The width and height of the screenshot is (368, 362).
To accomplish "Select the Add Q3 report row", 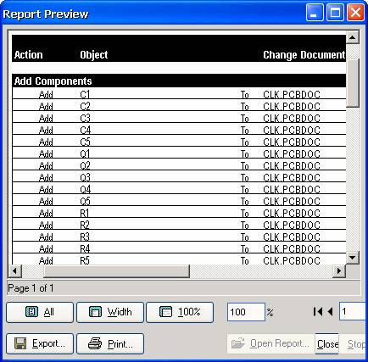I will 179,176.
